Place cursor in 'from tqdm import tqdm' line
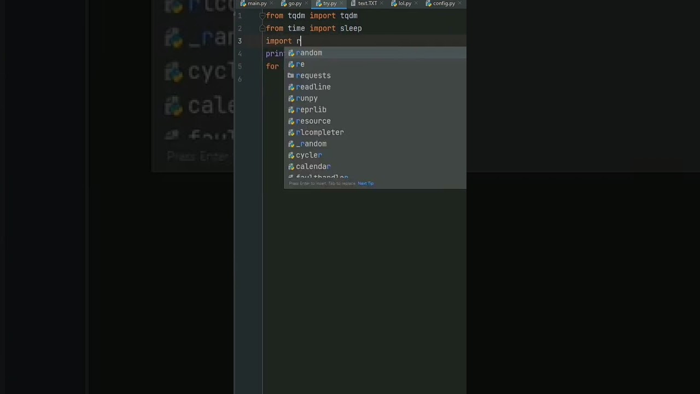This screenshot has width=700, height=394. pyautogui.click(x=312, y=16)
